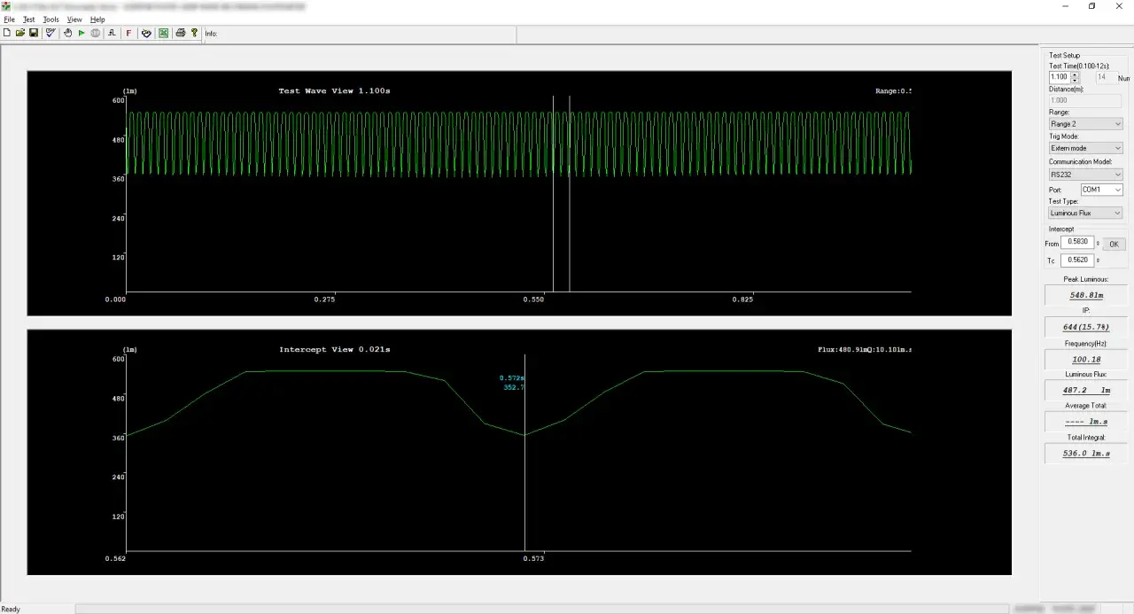The width and height of the screenshot is (1134, 614).
Task: Open help via the yellow question icon
Action: click(194, 33)
